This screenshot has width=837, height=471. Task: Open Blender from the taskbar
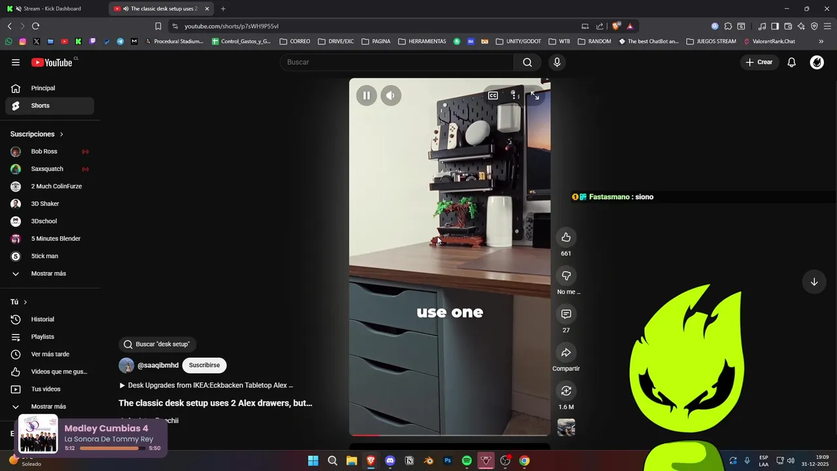click(429, 461)
